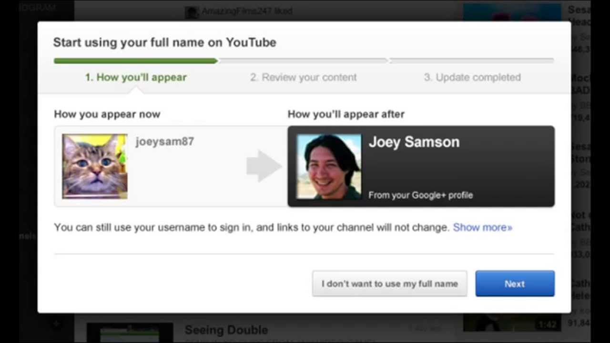The height and width of the screenshot is (343, 610).
Task: Click the Seeing Double video thumbnail behind dialog
Action: click(x=130, y=333)
